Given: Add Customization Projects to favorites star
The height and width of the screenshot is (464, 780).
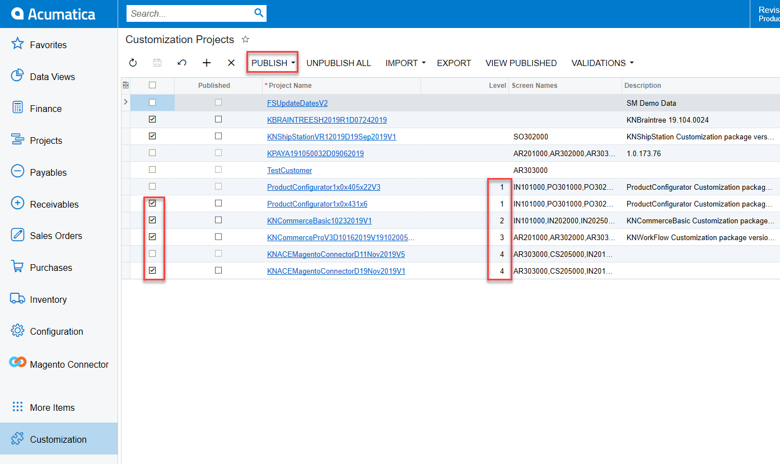Looking at the screenshot, I should (x=245, y=39).
